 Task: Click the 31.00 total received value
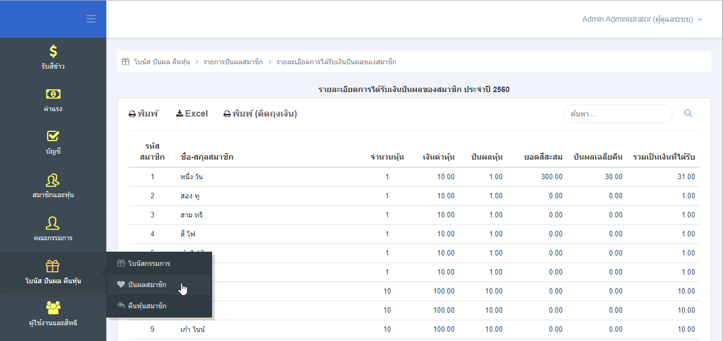coord(686,177)
